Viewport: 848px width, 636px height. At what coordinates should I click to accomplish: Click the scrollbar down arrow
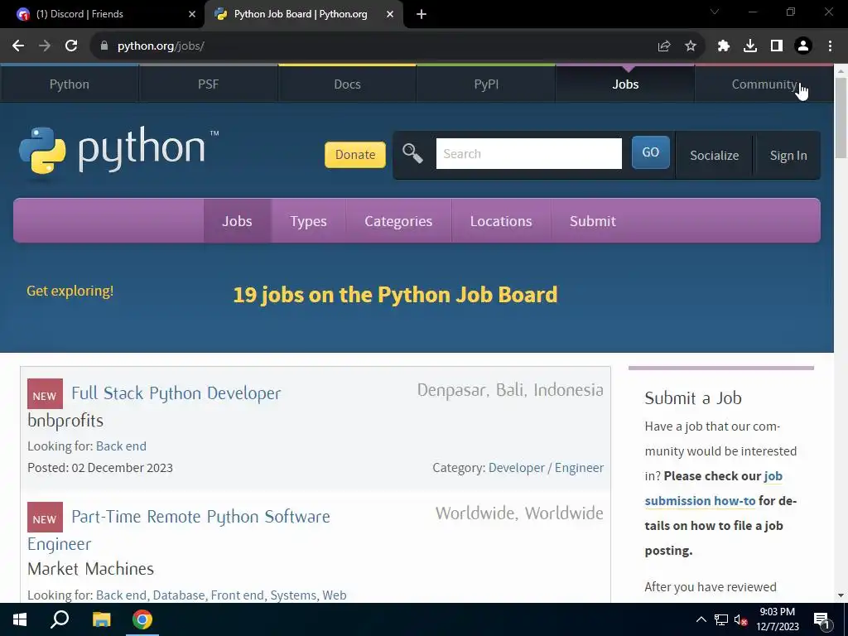click(x=841, y=595)
